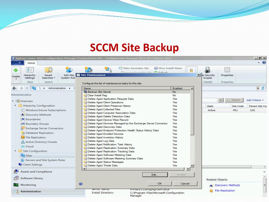This screenshot has height=202, width=269.
Task: Open the address bar dropdown
Action: pyautogui.click(x=258, y=88)
